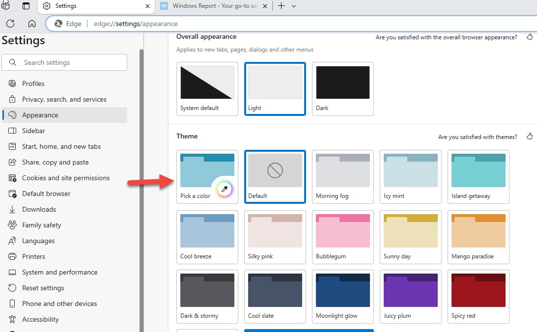Apply the Spicy red theme
This screenshot has width=537, height=332.
pyautogui.click(x=479, y=297)
